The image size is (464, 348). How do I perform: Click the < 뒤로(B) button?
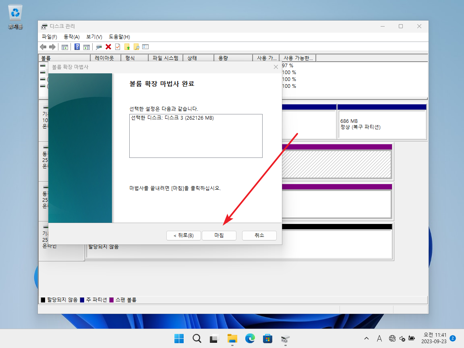tap(184, 235)
